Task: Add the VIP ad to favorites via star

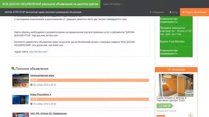Action: coord(191,115)
